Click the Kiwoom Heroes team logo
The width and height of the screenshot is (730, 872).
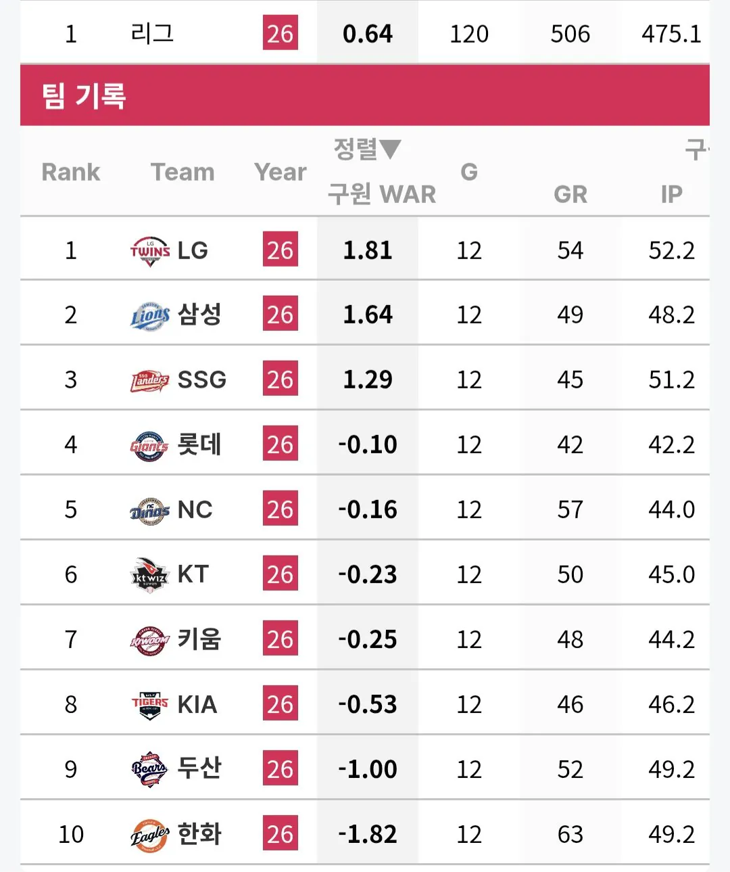(149, 640)
